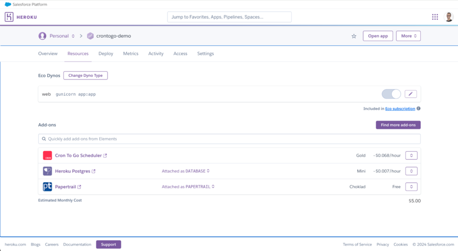Select the Resources tab
458x251 pixels.
78,53
